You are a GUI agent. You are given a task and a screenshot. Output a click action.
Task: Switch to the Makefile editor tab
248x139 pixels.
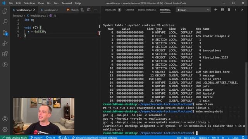[x=73, y=10]
